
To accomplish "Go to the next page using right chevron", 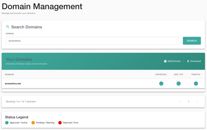I will point(197,102).
